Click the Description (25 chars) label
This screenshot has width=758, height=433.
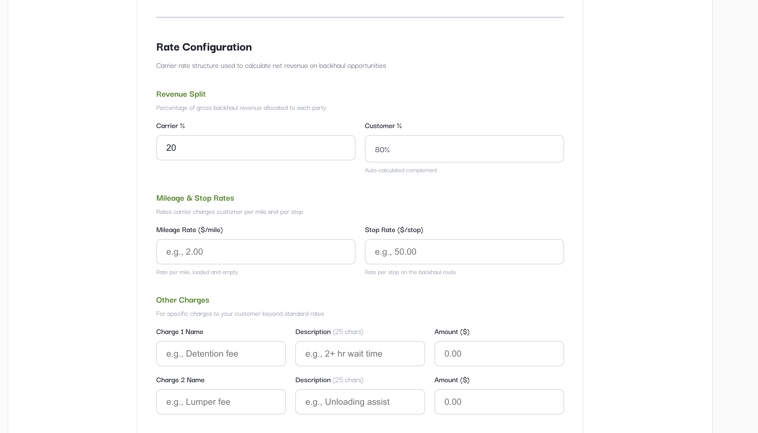tap(329, 332)
